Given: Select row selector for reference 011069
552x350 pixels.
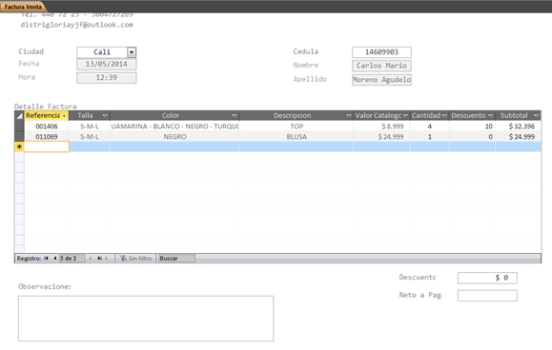Looking at the screenshot, I should coord(19,137).
